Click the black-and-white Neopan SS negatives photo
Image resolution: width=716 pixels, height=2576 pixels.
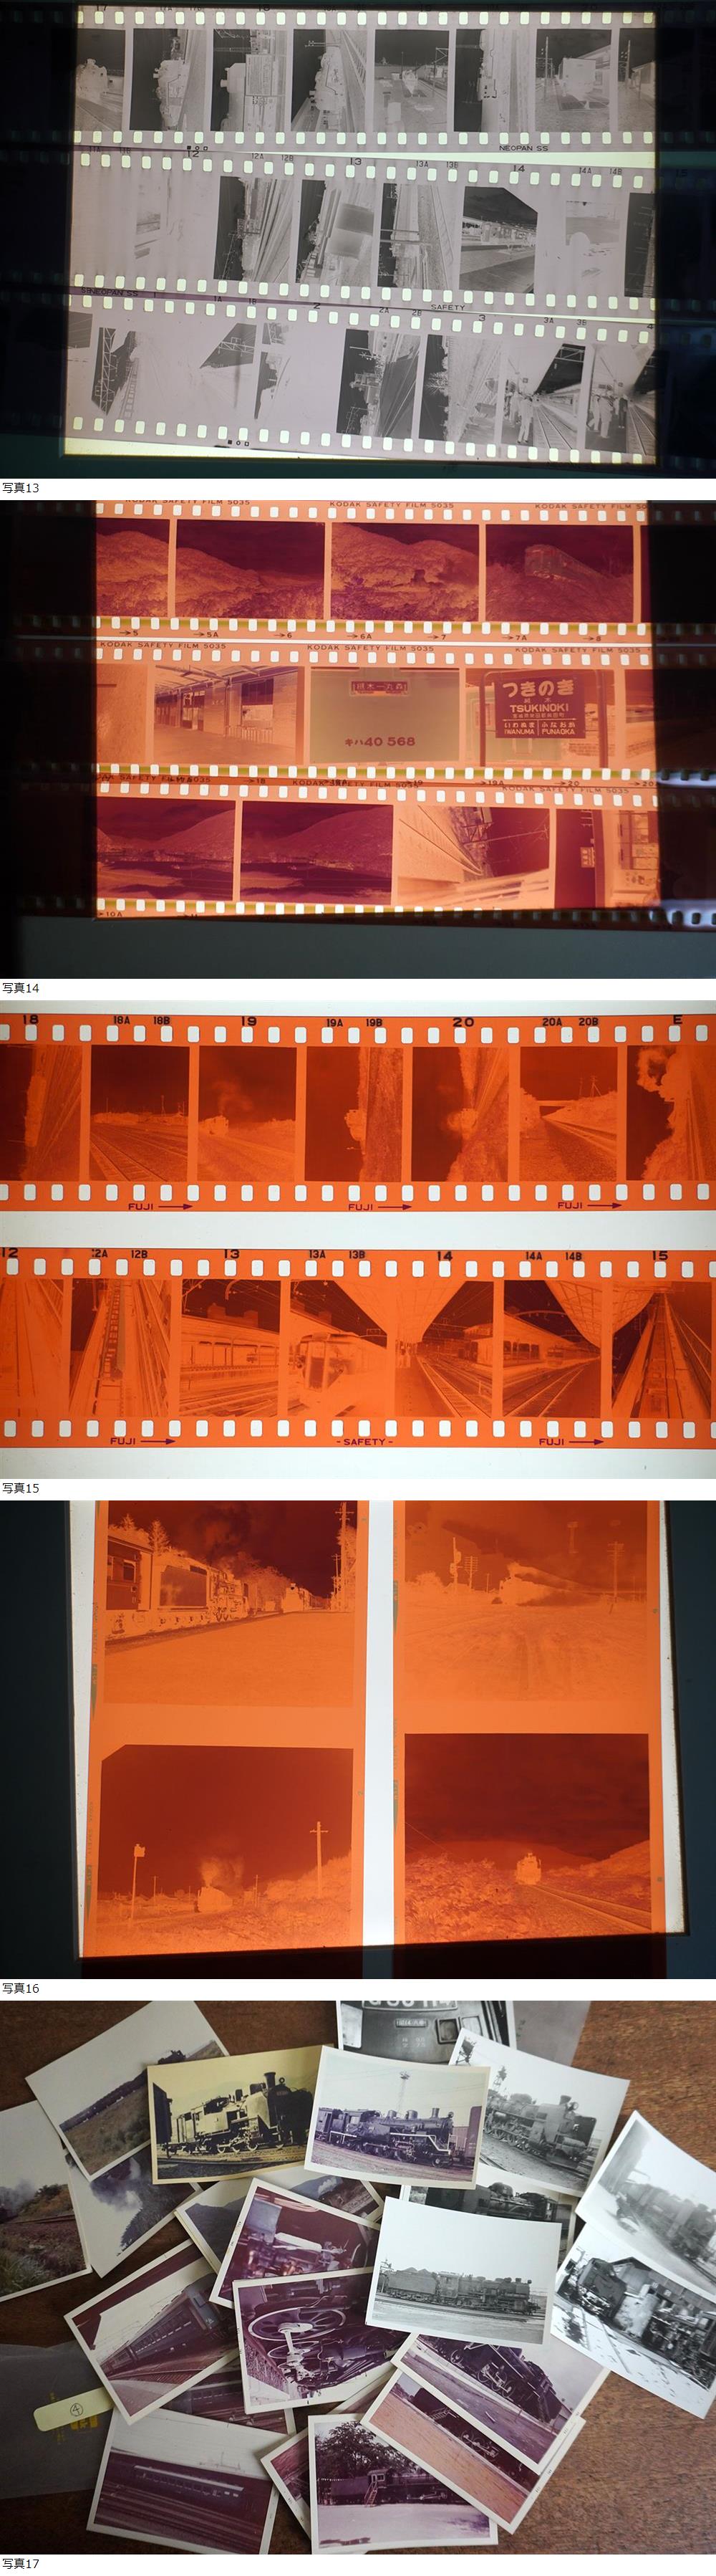357,235
